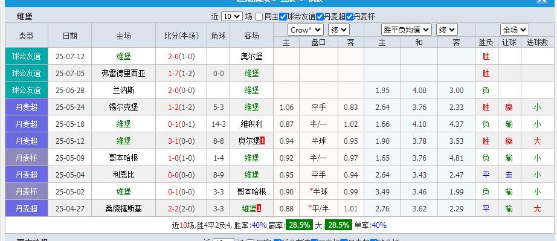Click the 维堡 team heading
Image resolution: width=557 pixels, height=241 pixels.
coord(25,16)
